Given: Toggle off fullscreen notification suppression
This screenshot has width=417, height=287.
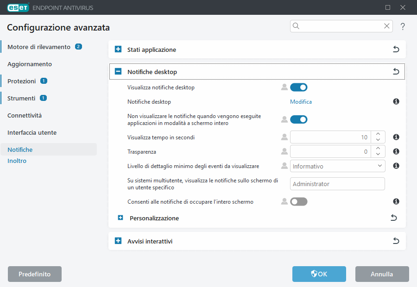Looking at the screenshot, I should click(299, 119).
